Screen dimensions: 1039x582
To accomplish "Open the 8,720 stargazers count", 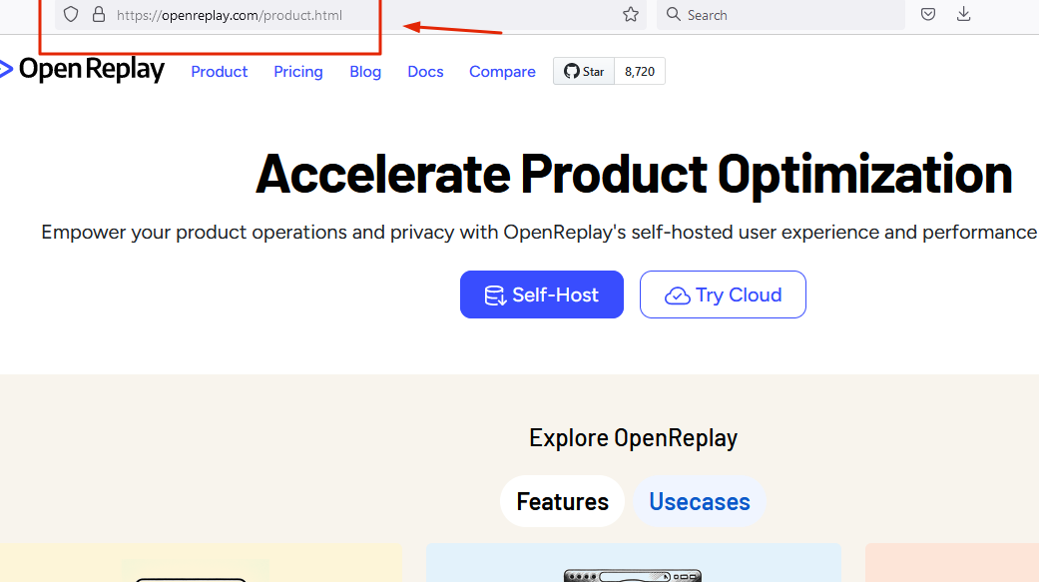I will point(640,72).
